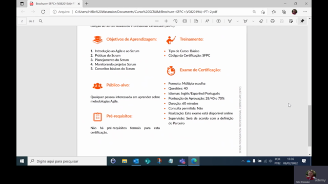
Task: Click the PDF vertical scrollbar thumb
Action: [x=310, y=126]
